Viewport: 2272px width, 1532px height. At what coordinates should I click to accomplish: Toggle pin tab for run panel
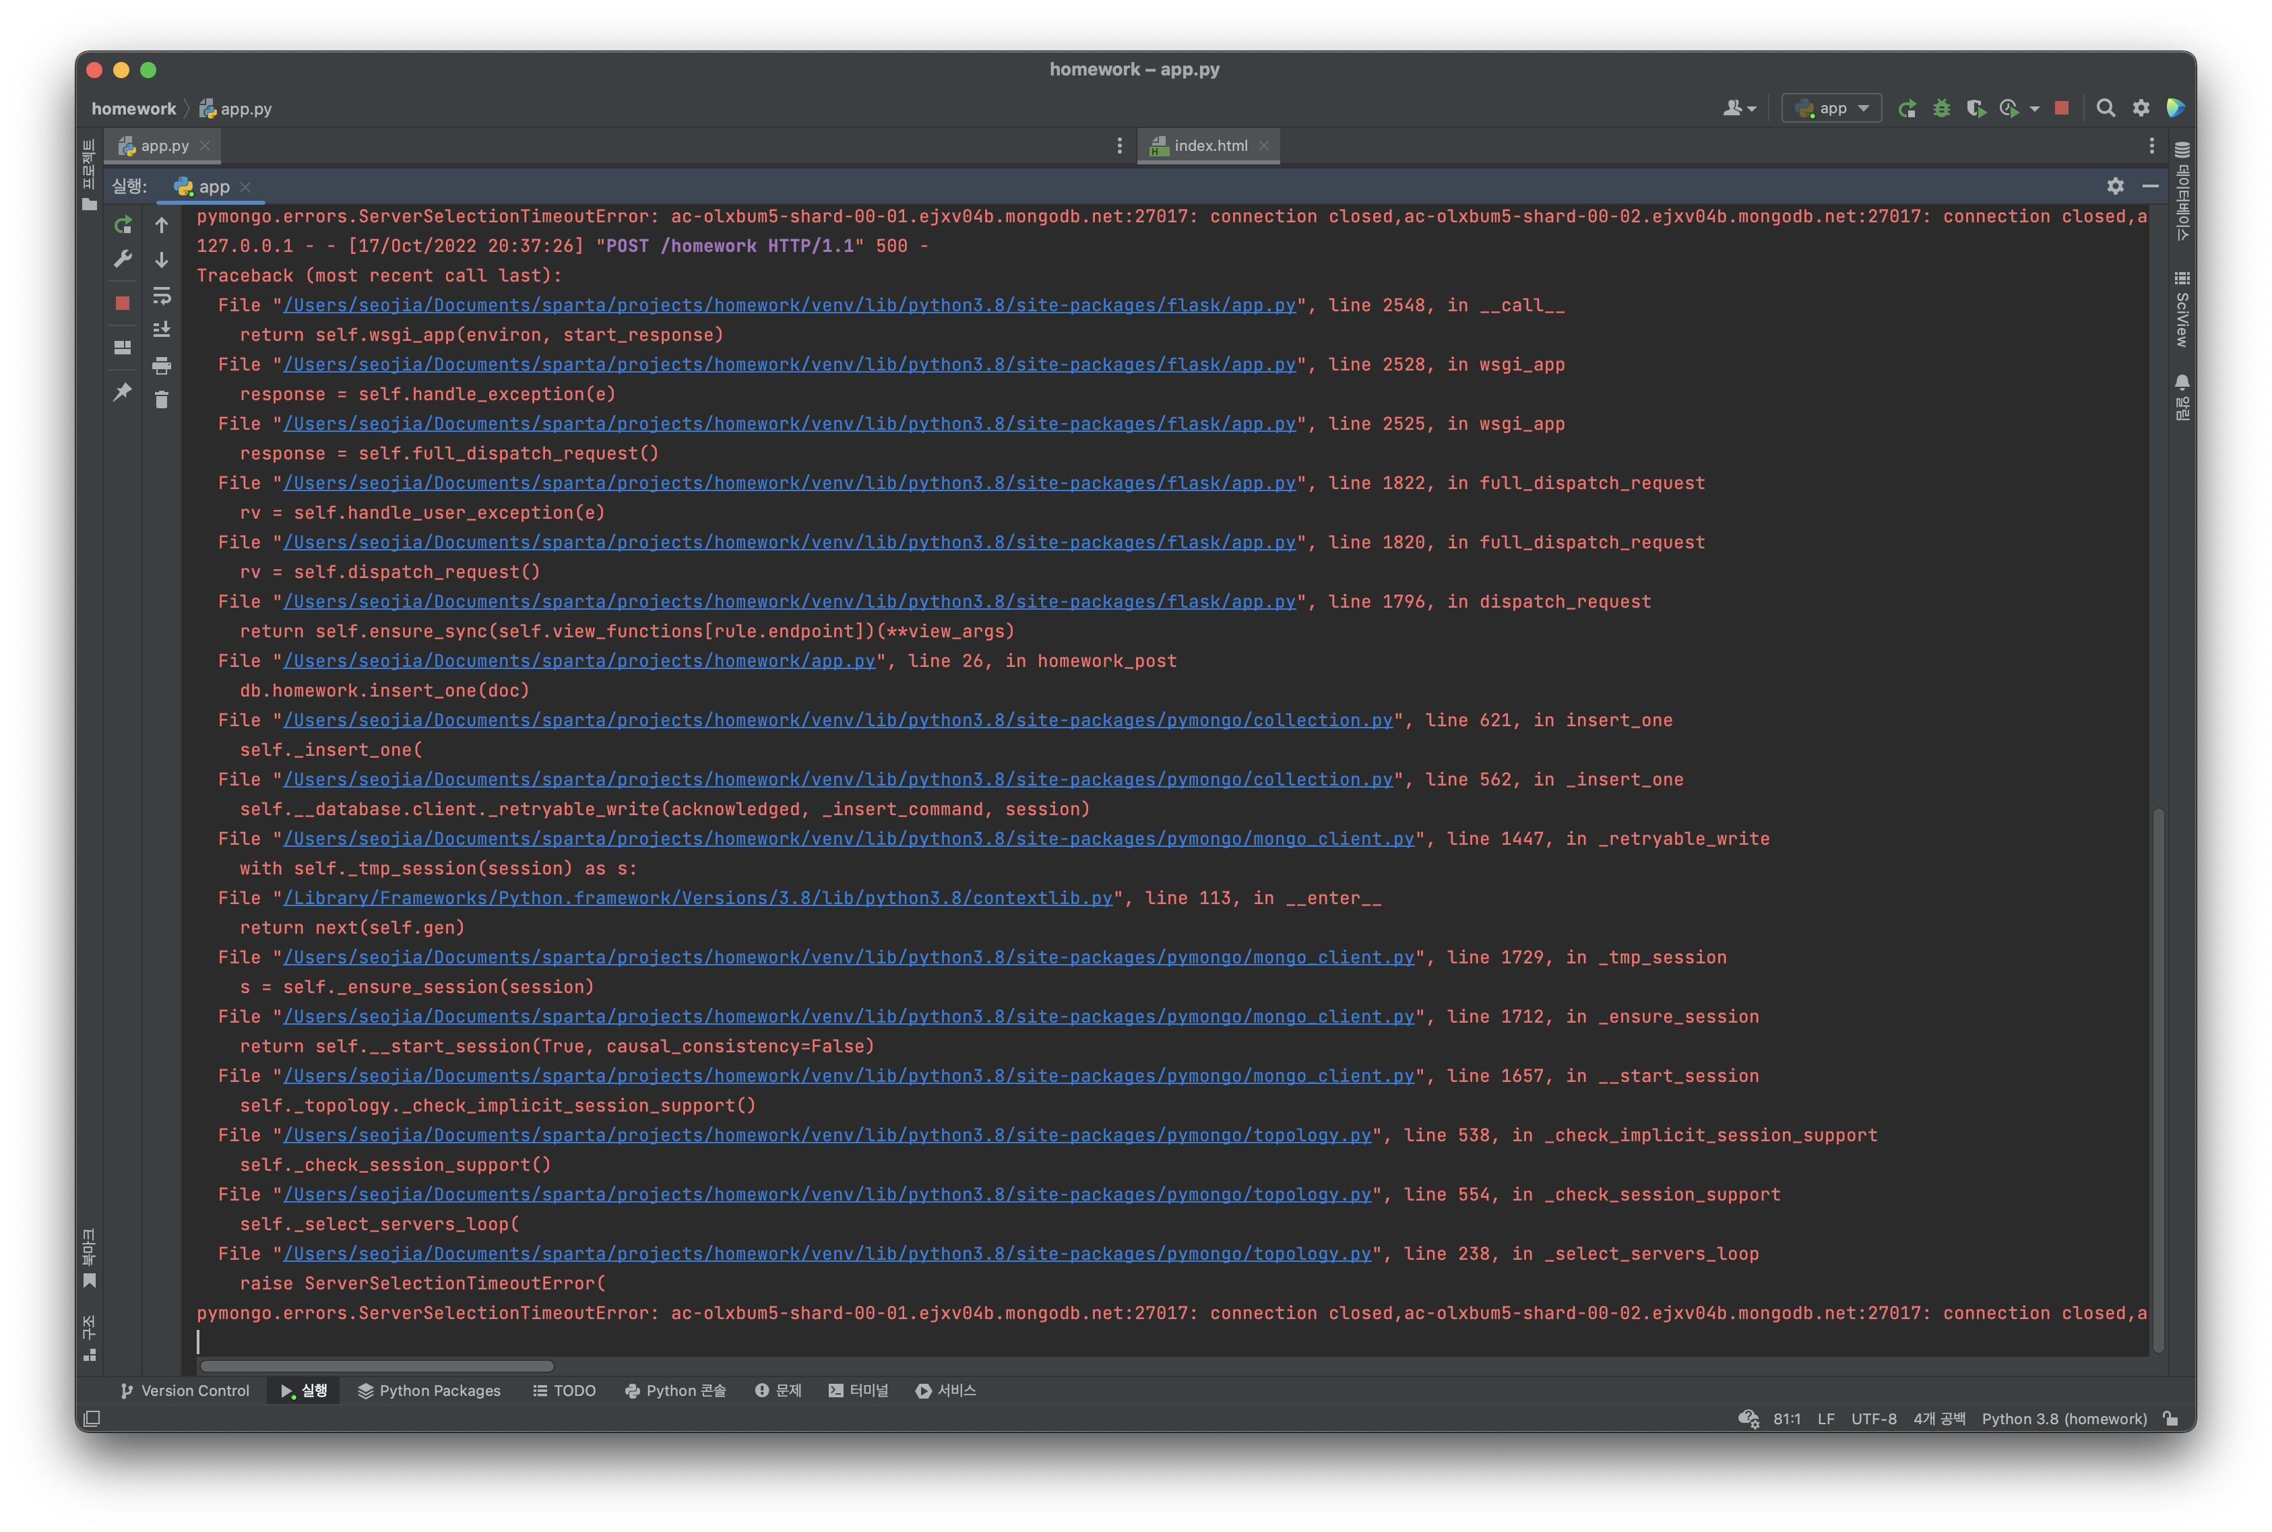(122, 392)
